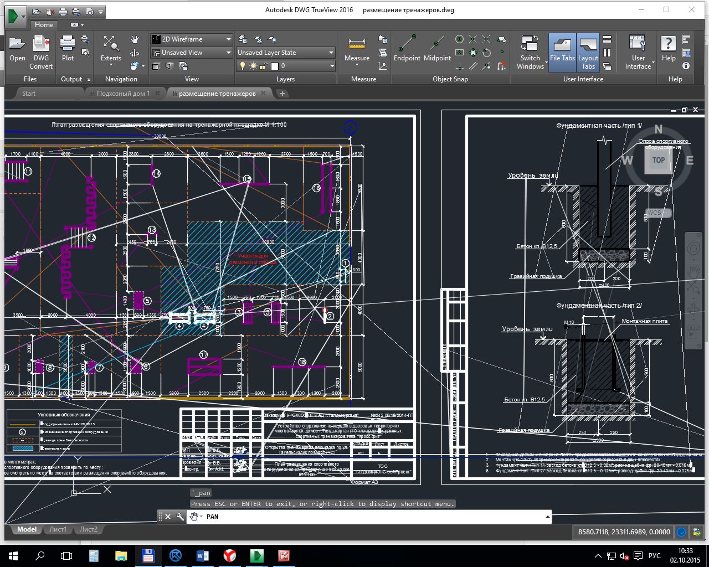Screen dimensions: 709x567
Task: Click in the PAN command line input
Action: click(x=371, y=517)
